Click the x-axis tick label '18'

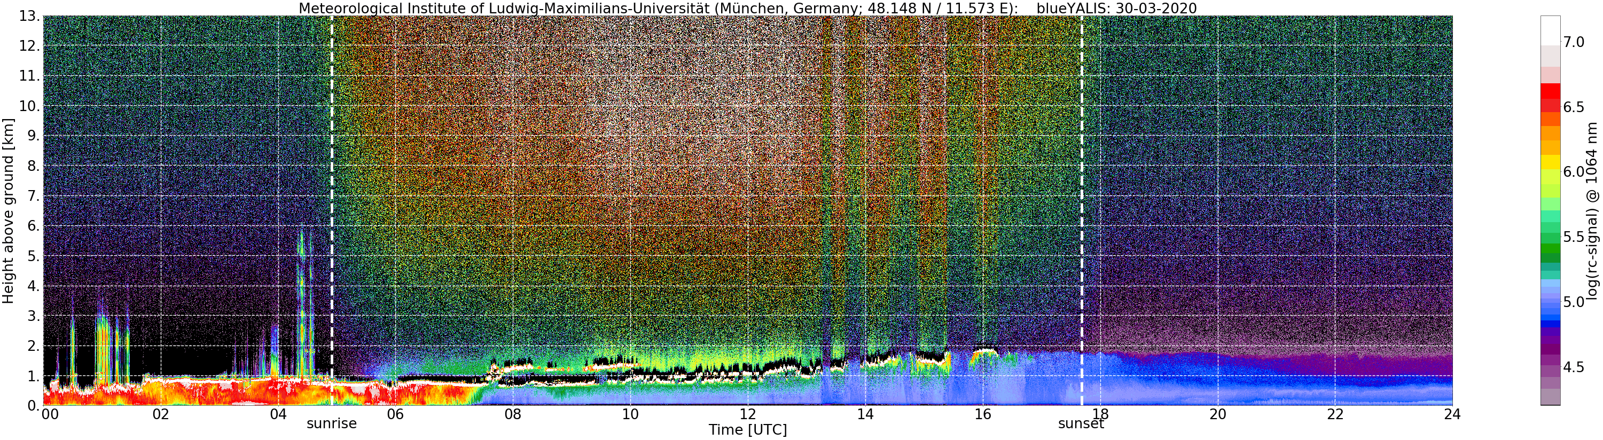click(x=1100, y=414)
